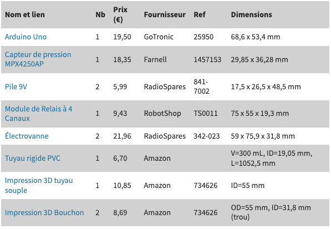Screen dimensions: 331x229
Task: Select the RobotShop supplier cell
Action: [162, 113]
